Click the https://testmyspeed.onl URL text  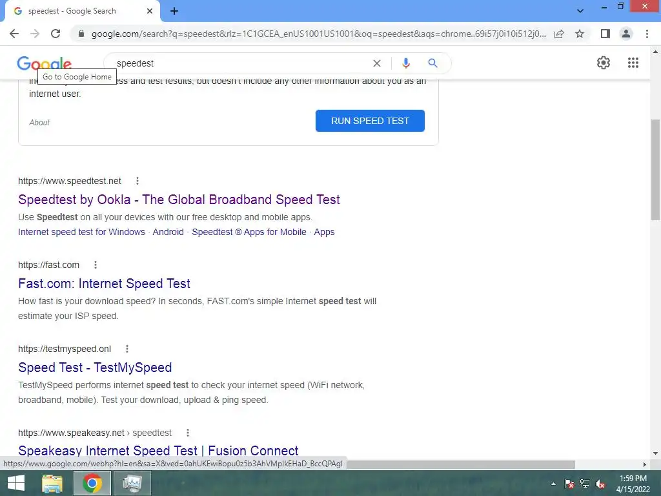(x=65, y=349)
